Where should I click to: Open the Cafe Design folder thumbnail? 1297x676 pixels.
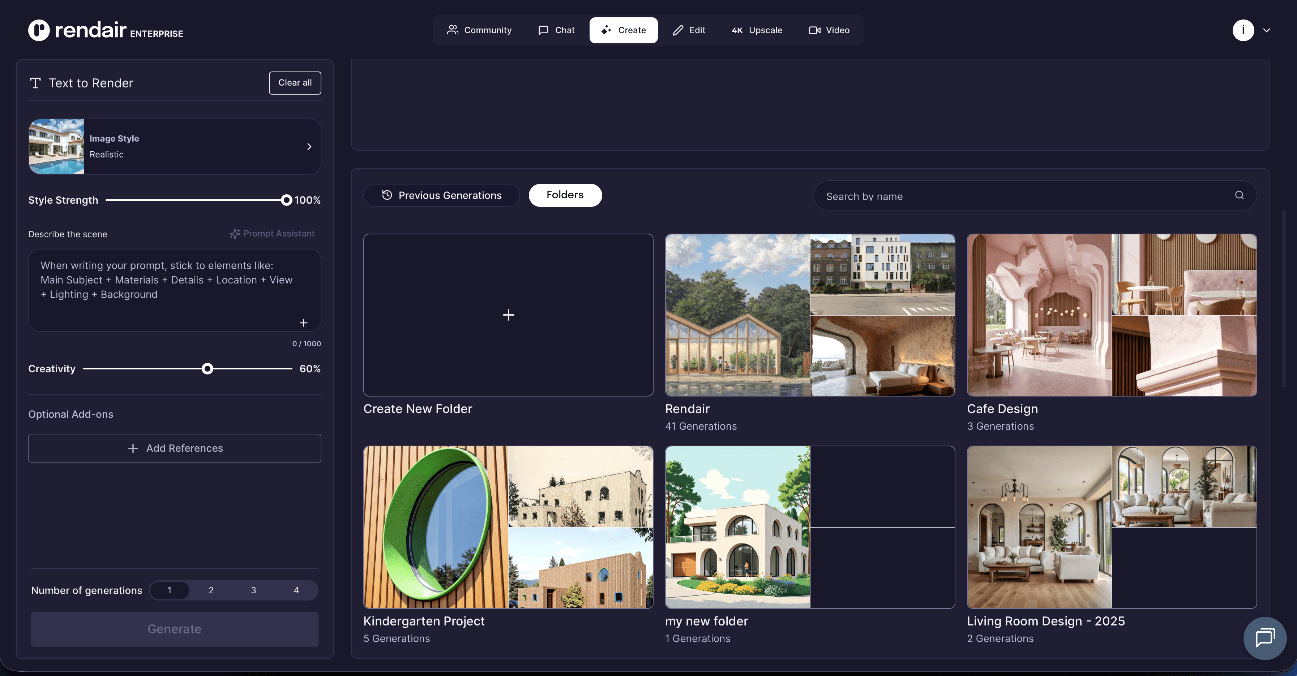tap(1111, 315)
